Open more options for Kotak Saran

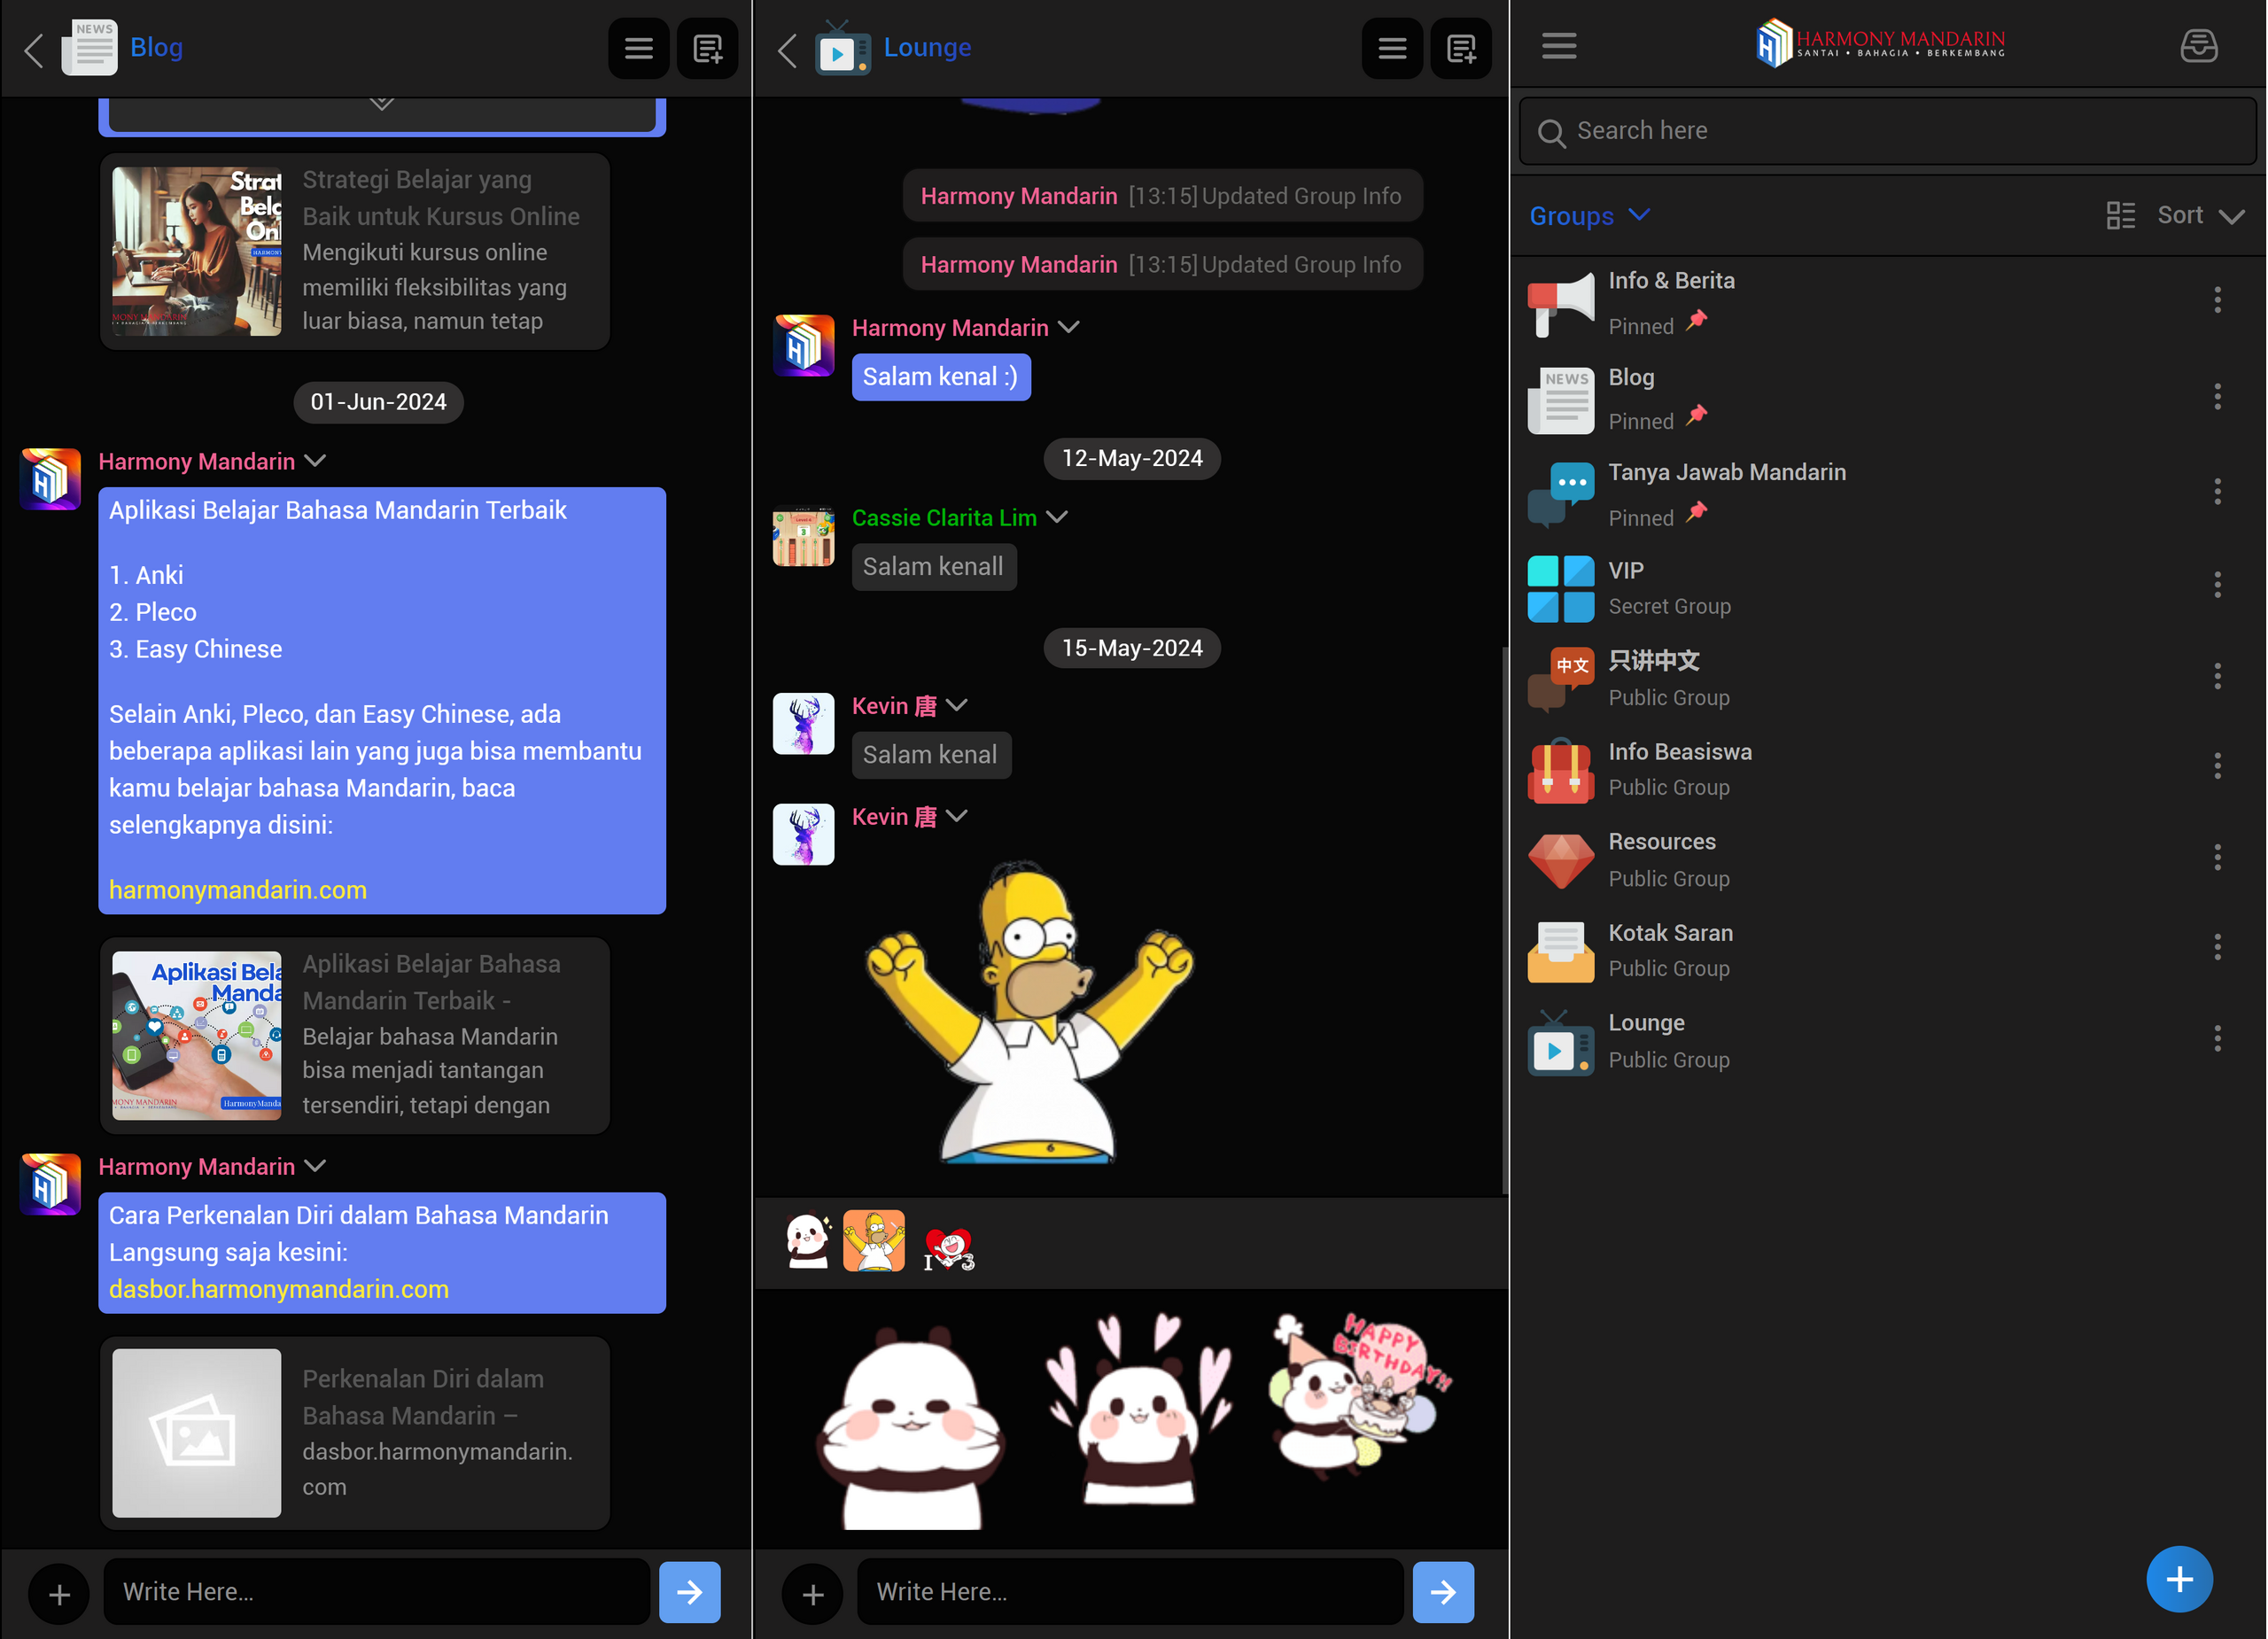click(2217, 947)
